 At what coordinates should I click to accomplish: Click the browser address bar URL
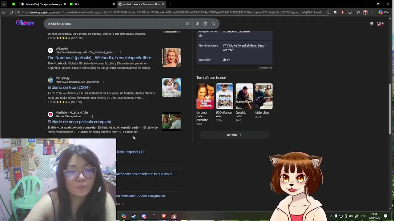[172, 12]
